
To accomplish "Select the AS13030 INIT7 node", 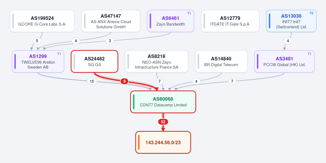I will tap(291, 21).
